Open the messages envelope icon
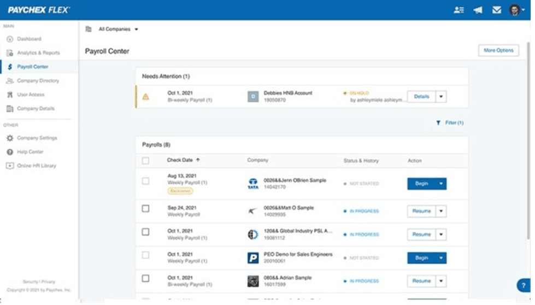Image resolution: width=535 pixels, height=305 pixels. [x=496, y=10]
